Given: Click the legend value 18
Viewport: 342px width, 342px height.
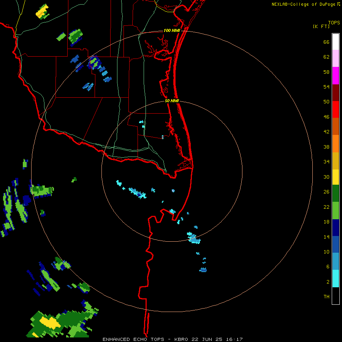Looking at the screenshot, I should (x=326, y=222).
